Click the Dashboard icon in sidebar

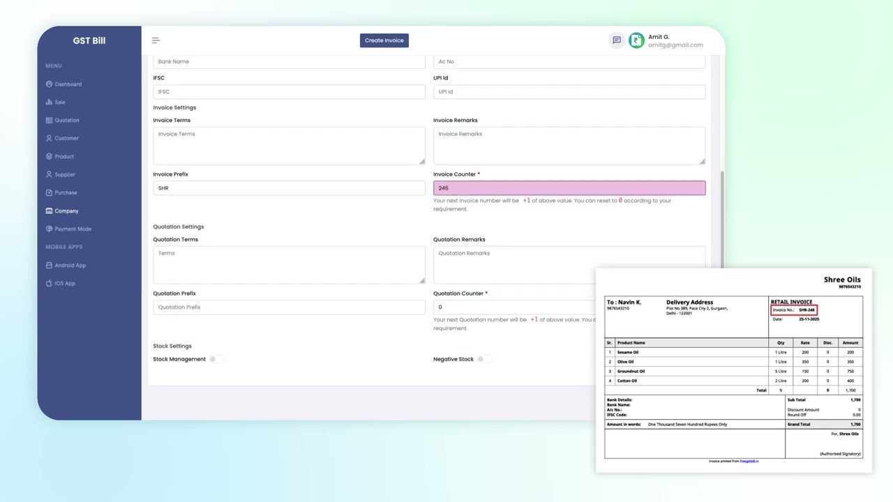click(49, 84)
